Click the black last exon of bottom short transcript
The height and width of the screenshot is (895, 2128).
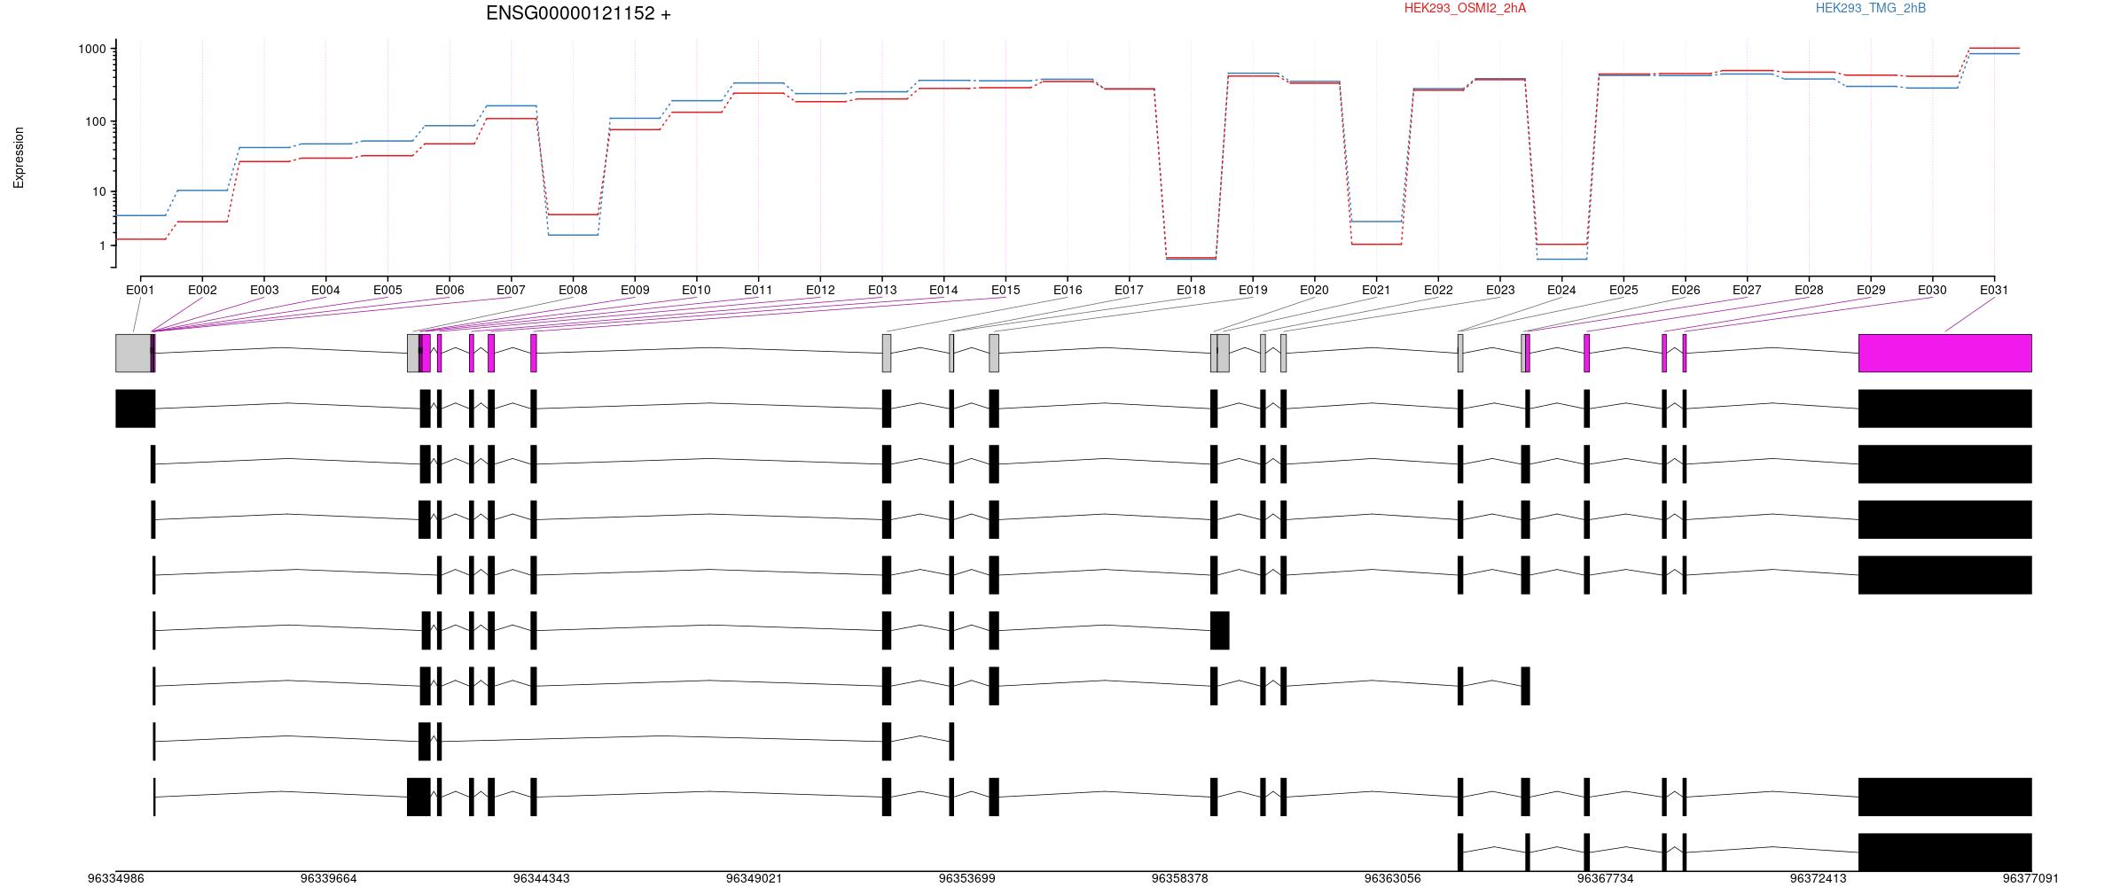pos(1945,852)
